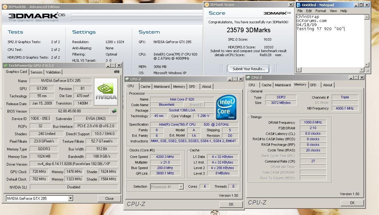The height and width of the screenshot is (215, 379).
Task: Switch to the Sensors tab in GPU-Z
Action: click(x=36, y=72)
